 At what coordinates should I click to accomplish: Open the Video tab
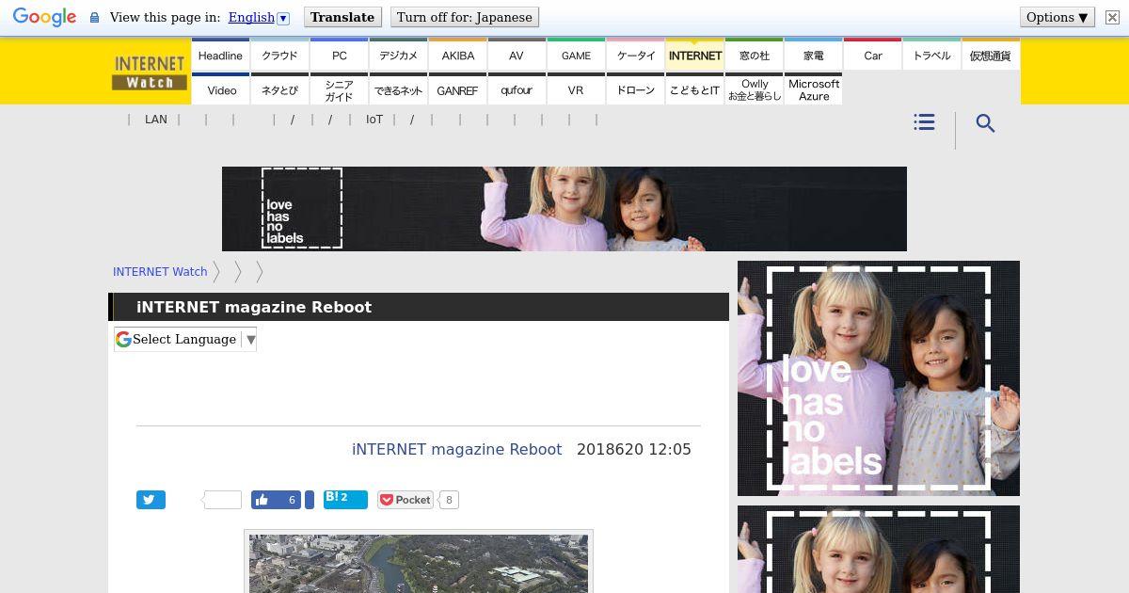[x=220, y=89]
